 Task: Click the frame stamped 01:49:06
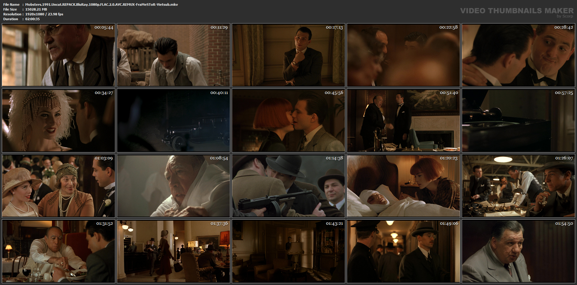[x=403, y=251]
